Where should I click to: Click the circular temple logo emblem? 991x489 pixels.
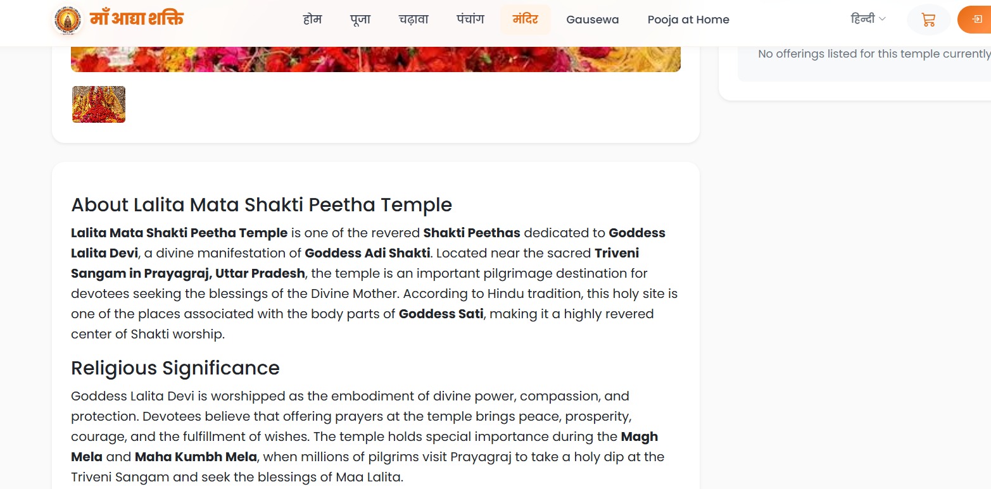[67, 21]
